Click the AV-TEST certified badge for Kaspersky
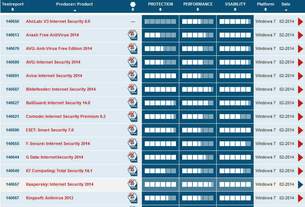The width and height of the screenshot is (305, 207). click(133, 184)
